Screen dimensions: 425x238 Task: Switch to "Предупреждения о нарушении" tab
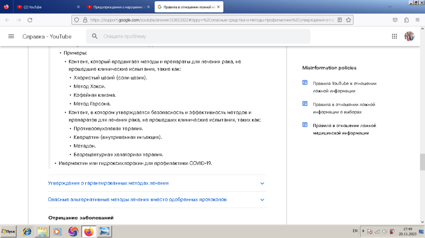tap(116, 7)
